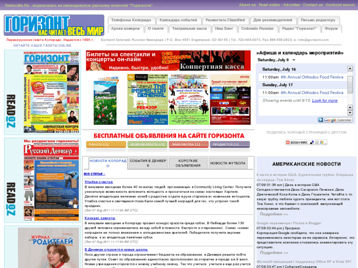This screenshot has width=358, height=268.
Task: Click the Inspector General Ревизор poster
Action: click(148, 99)
